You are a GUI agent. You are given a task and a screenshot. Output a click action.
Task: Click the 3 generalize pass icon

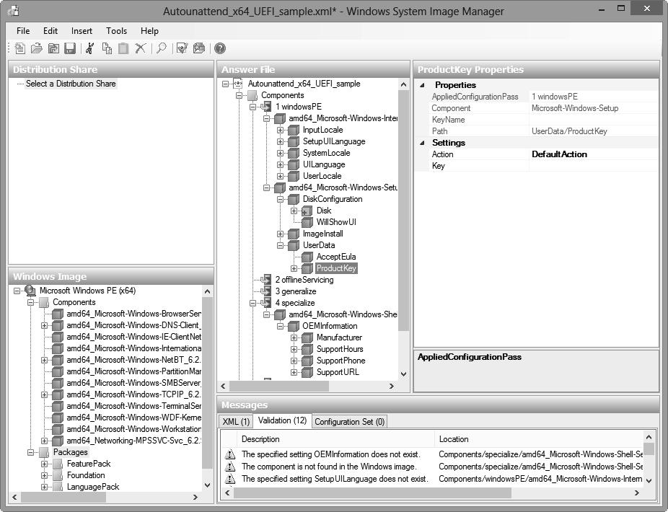(x=266, y=291)
